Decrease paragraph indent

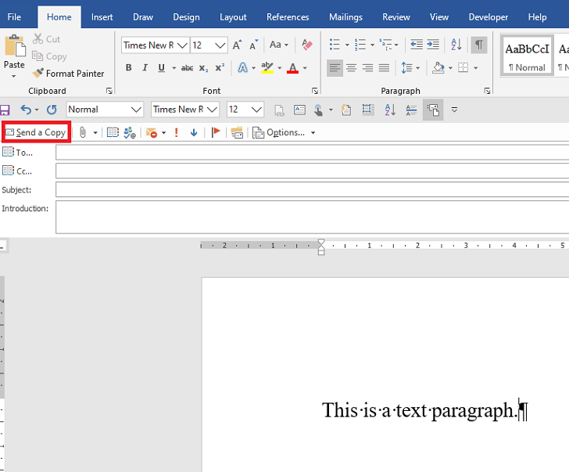pos(417,45)
